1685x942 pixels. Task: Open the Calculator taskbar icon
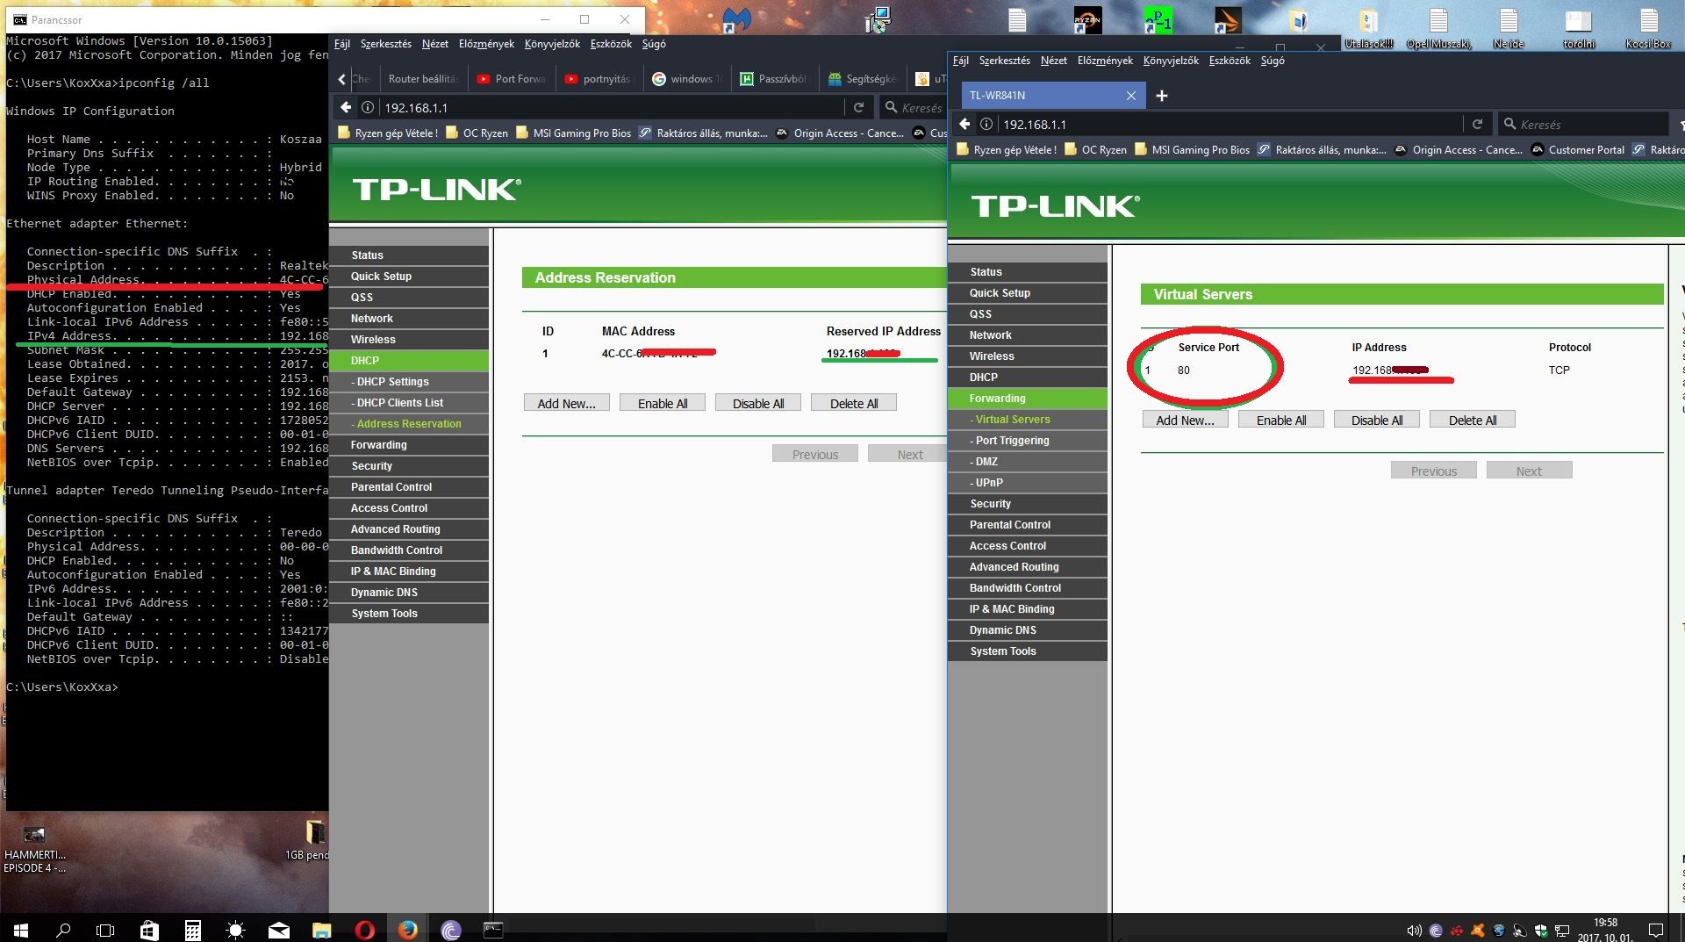click(193, 930)
